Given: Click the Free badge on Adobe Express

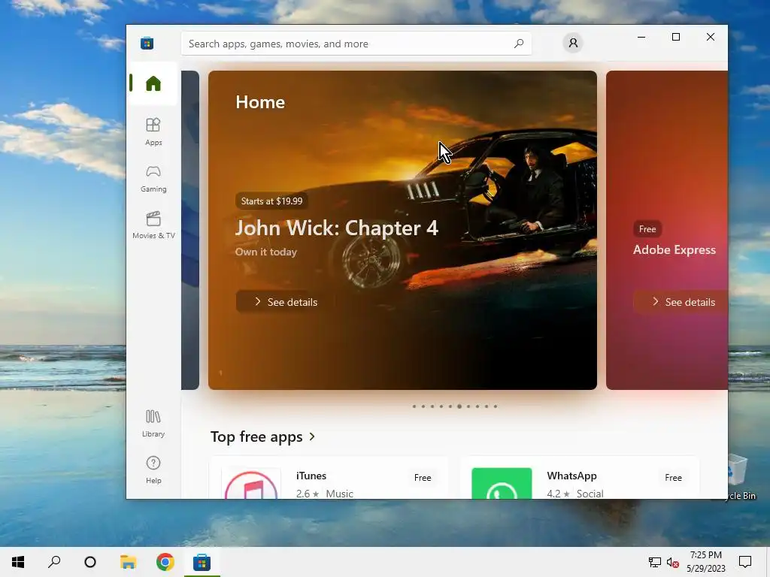Looking at the screenshot, I should [x=647, y=229].
